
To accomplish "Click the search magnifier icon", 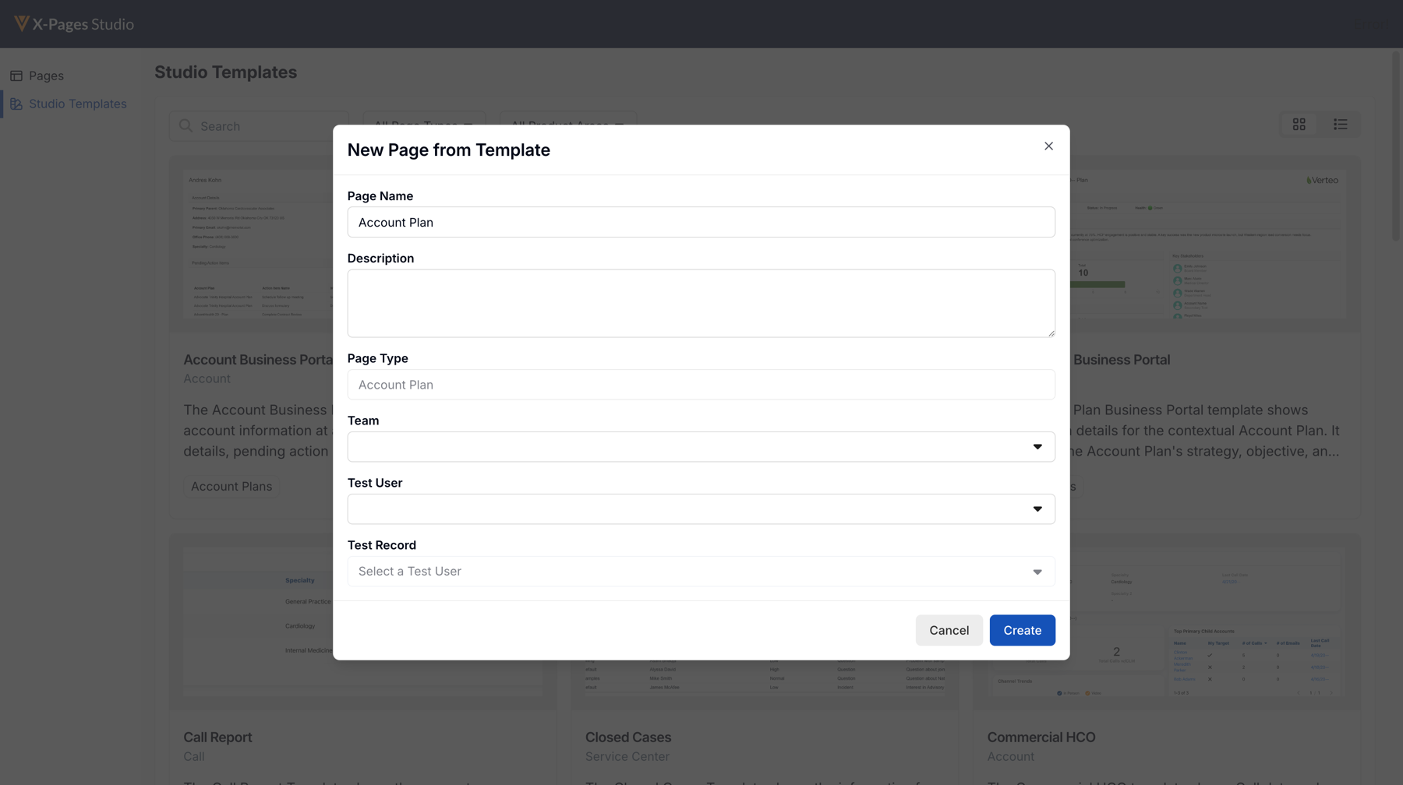I will click(x=186, y=126).
